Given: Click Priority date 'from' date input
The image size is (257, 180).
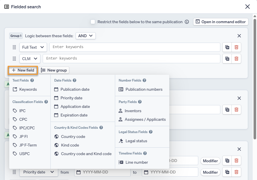Looking at the screenshot, I should coord(103,172).
